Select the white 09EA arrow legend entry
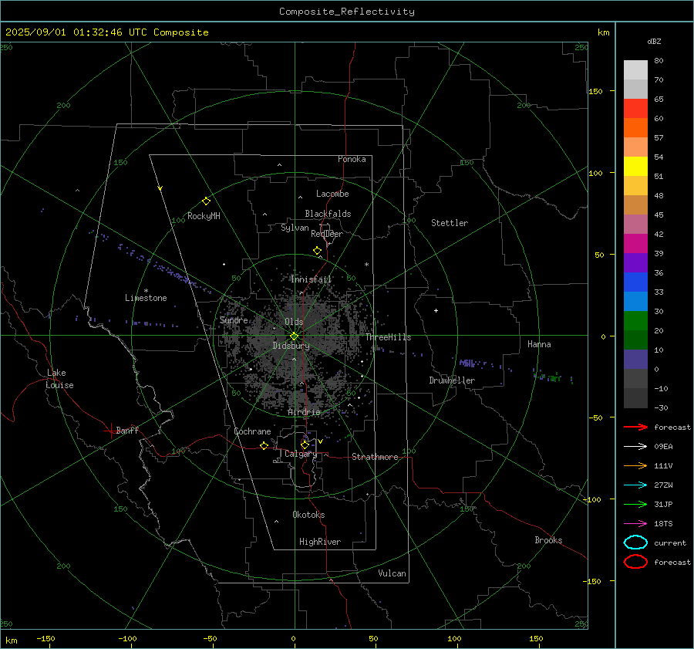 (x=635, y=446)
